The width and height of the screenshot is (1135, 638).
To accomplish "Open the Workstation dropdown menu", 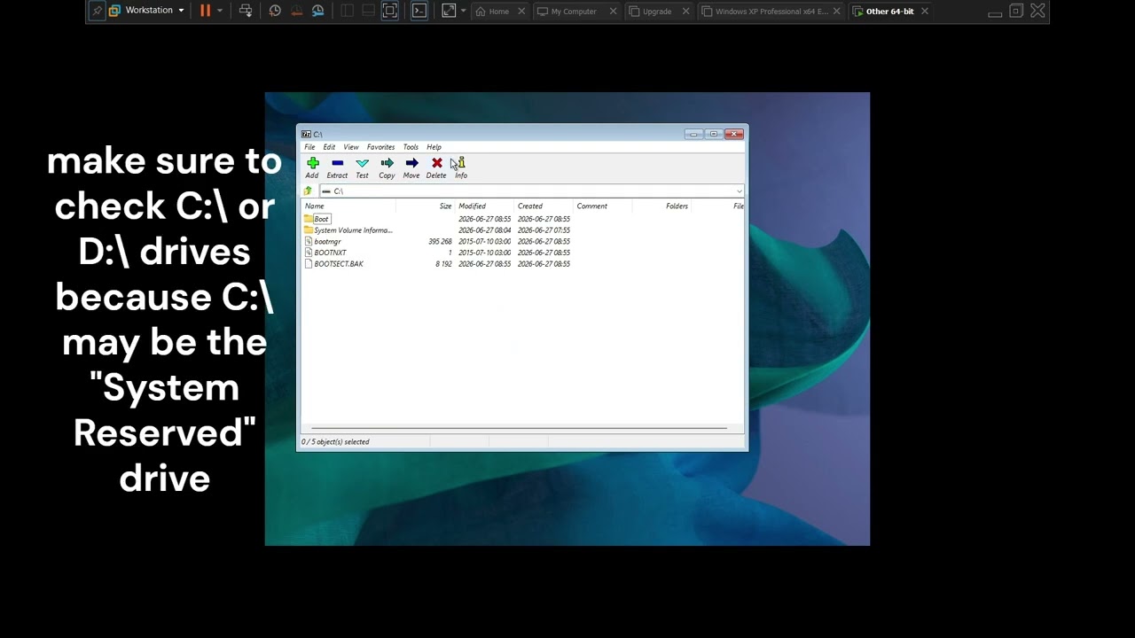I will click(x=147, y=11).
